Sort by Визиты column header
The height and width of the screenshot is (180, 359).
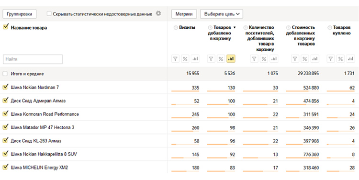click(x=187, y=27)
